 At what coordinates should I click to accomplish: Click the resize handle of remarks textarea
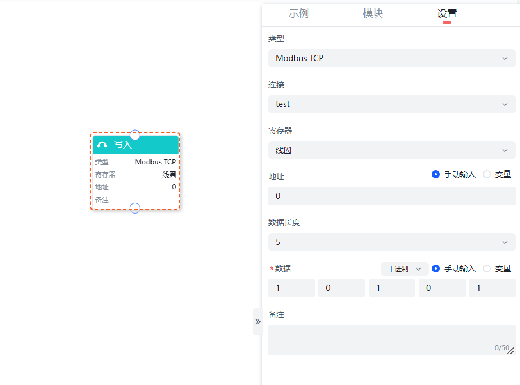click(x=510, y=351)
